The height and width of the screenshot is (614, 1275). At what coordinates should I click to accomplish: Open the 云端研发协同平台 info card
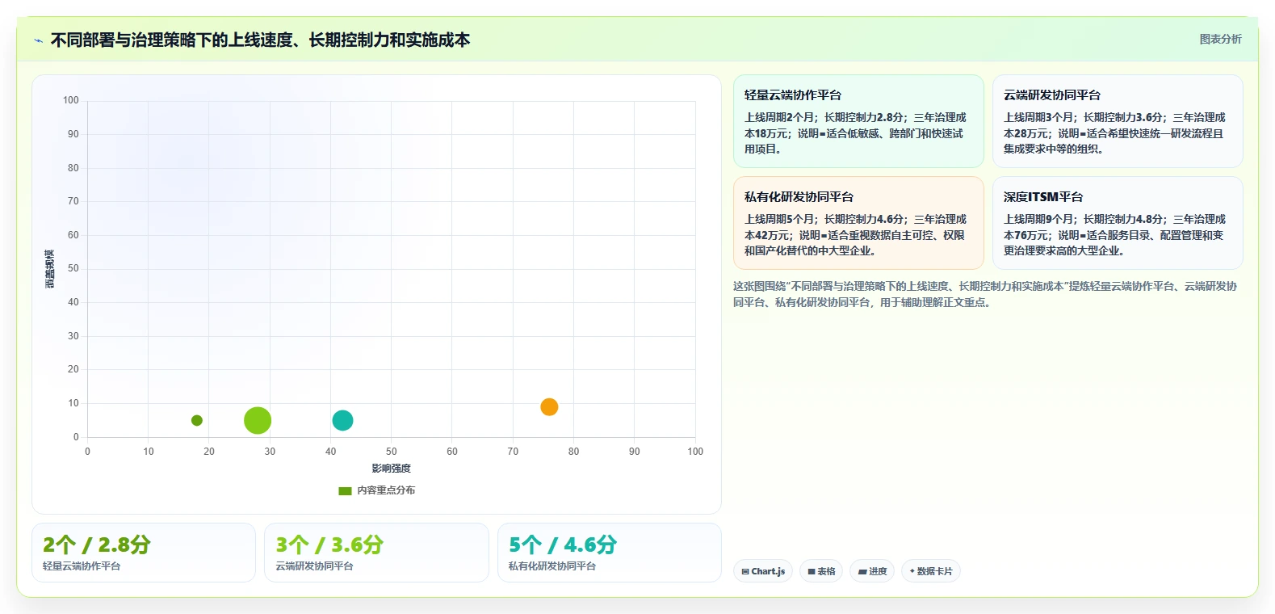pyautogui.click(x=1118, y=121)
